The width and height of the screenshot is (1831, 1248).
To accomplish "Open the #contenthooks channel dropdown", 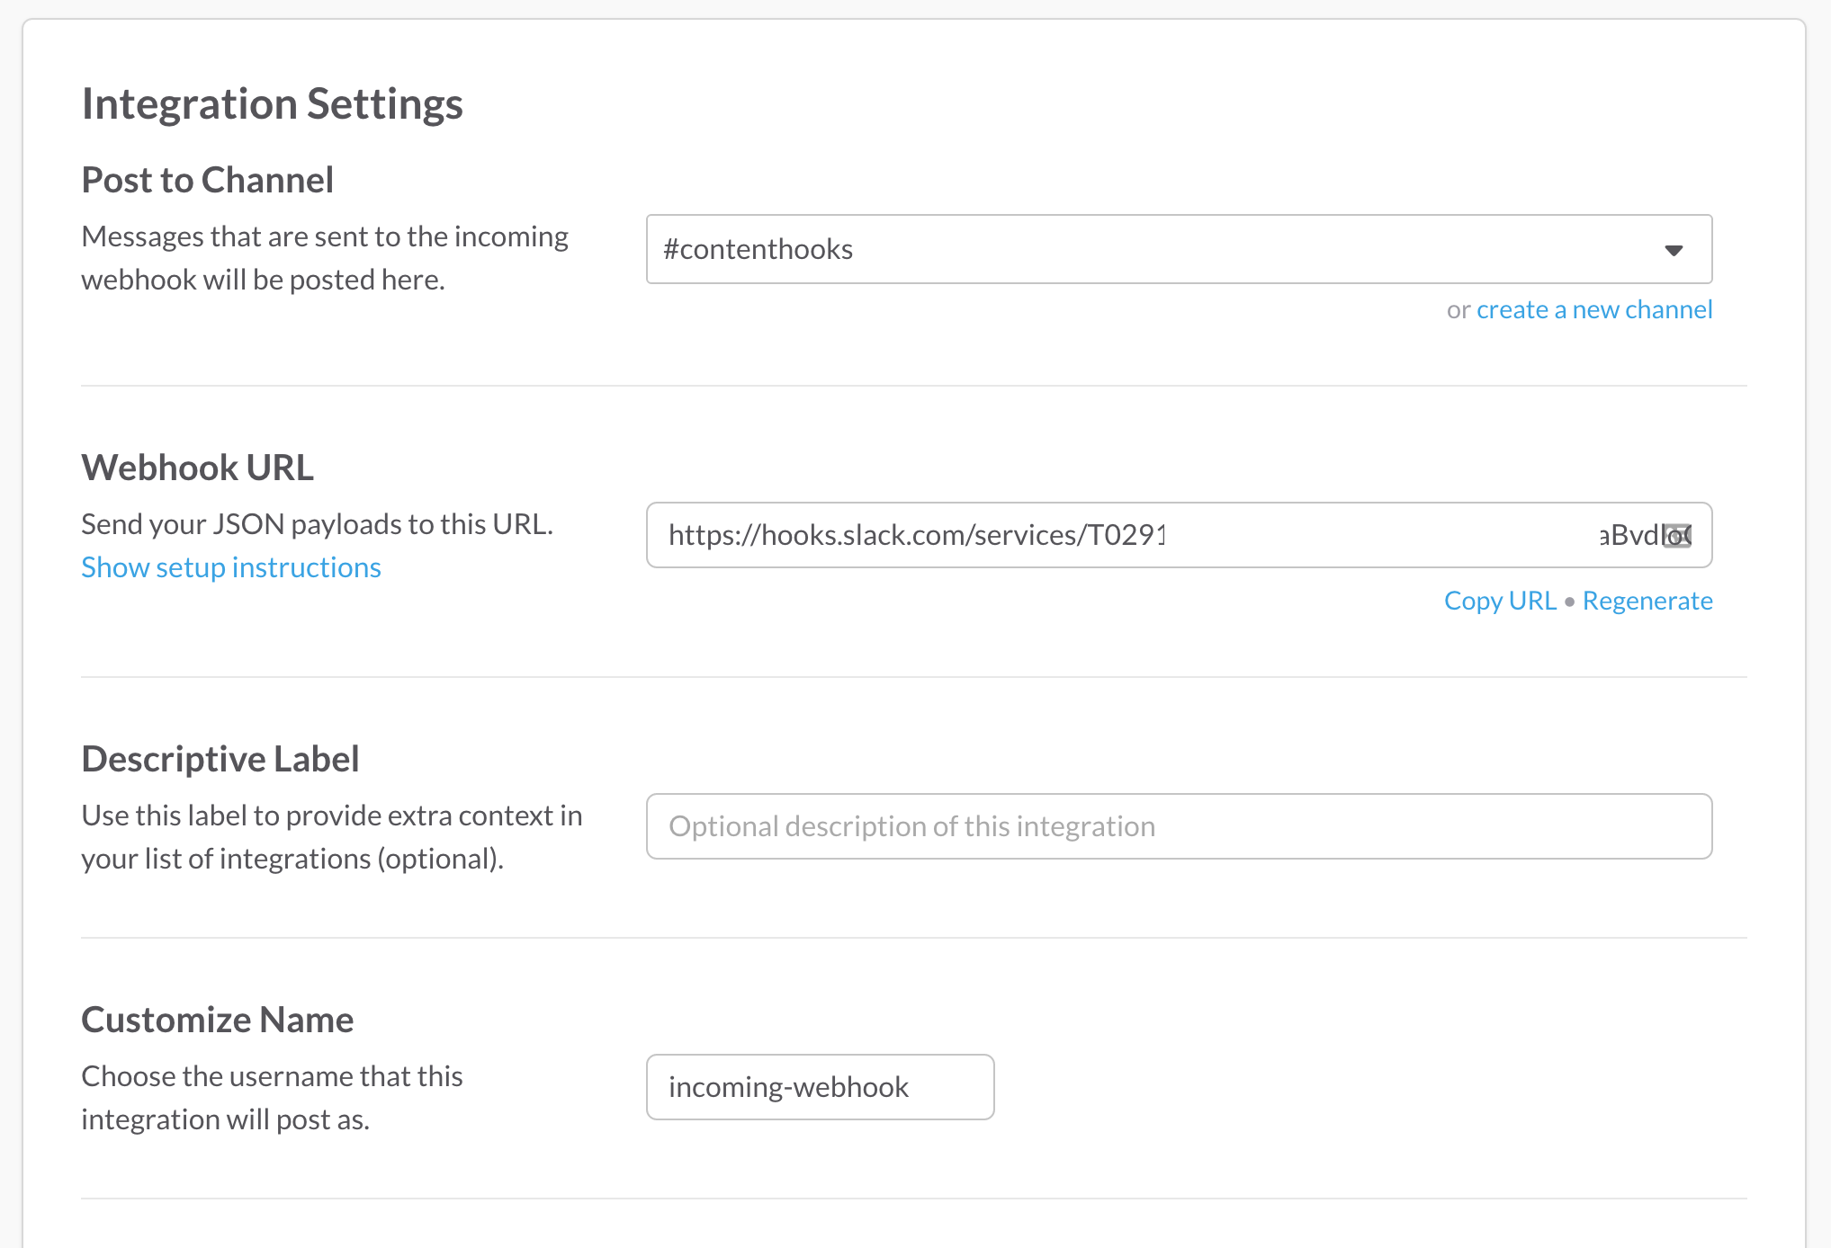I will coord(1179,249).
